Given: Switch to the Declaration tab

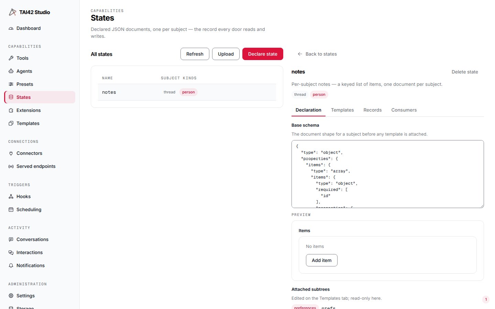Looking at the screenshot, I should tap(308, 110).
